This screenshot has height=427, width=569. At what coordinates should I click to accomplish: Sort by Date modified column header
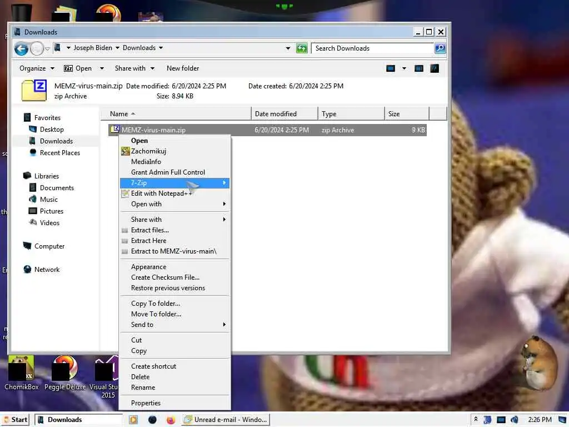[284, 113]
